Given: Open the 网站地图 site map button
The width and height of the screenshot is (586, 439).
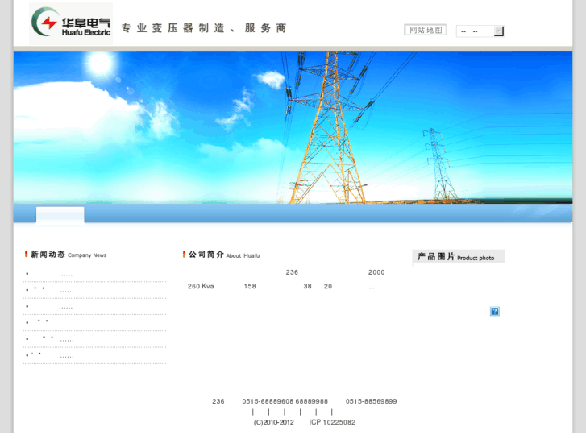Looking at the screenshot, I should tap(426, 30).
